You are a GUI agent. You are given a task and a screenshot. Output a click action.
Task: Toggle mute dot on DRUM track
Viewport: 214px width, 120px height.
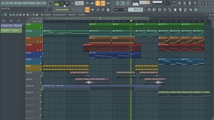[40, 28]
